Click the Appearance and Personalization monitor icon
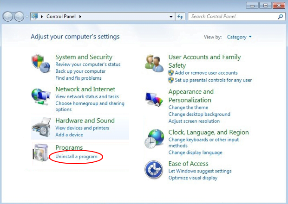288x204 pixels. click(x=154, y=99)
